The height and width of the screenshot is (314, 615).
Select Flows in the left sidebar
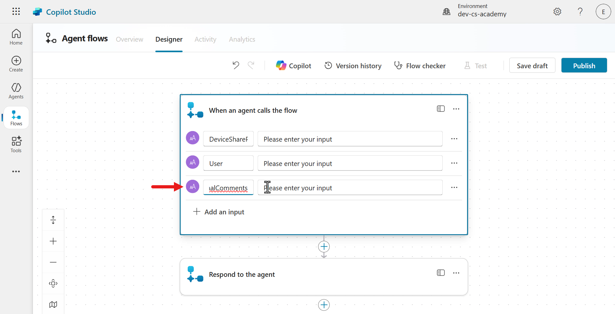(x=16, y=117)
